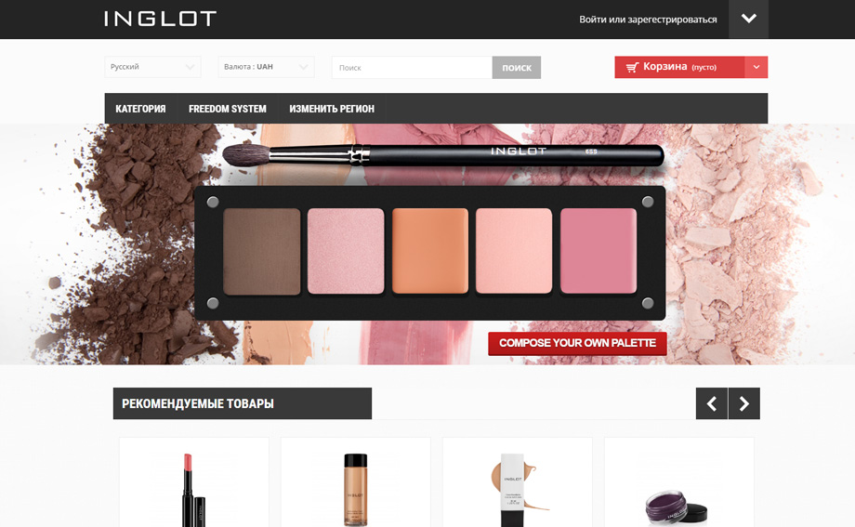Open the account chevron dropdown in header
855x527 pixels.
749,20
